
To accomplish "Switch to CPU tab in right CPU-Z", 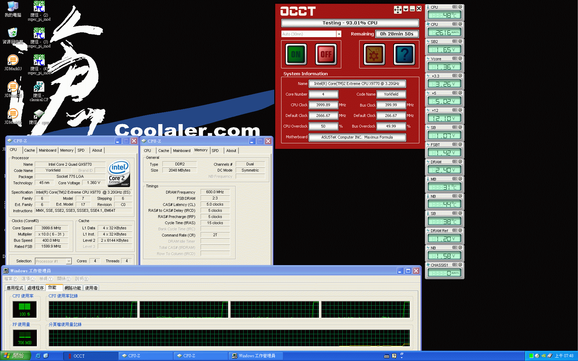I will point(147,151).
